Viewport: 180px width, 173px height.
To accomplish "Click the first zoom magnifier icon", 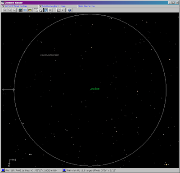I will 5,10.
